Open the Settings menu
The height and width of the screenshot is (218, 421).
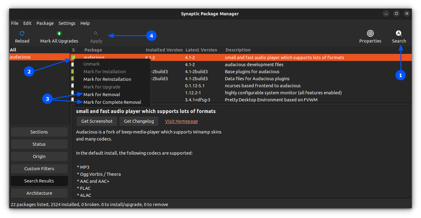(67, 23)
